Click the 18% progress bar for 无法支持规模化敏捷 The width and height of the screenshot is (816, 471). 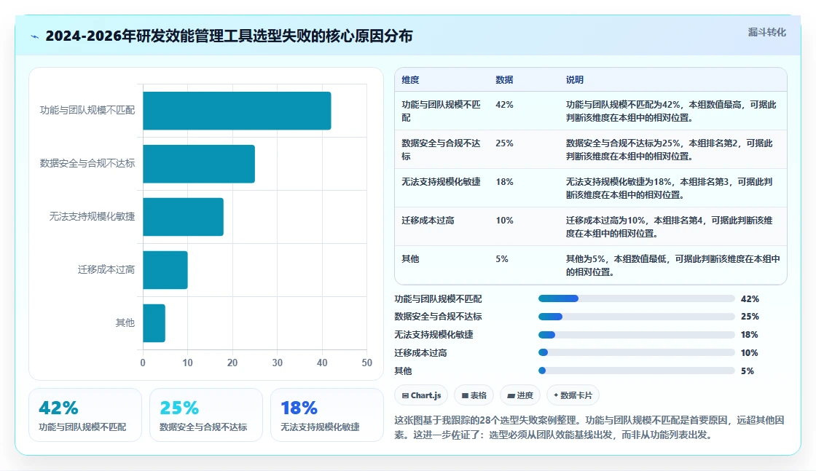point(637,335)
